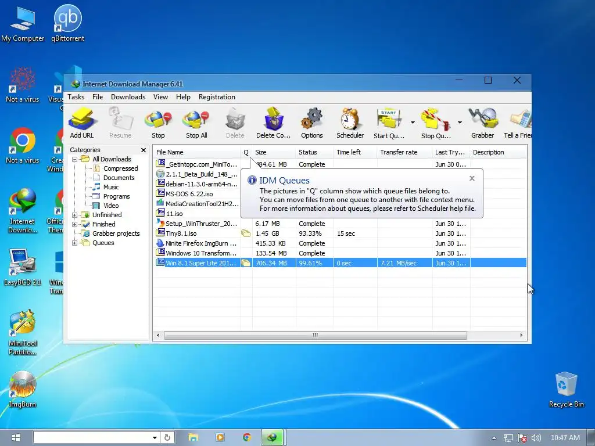Expand the Unfinished category tree node
595x446 pixels.
click(75, 215)
